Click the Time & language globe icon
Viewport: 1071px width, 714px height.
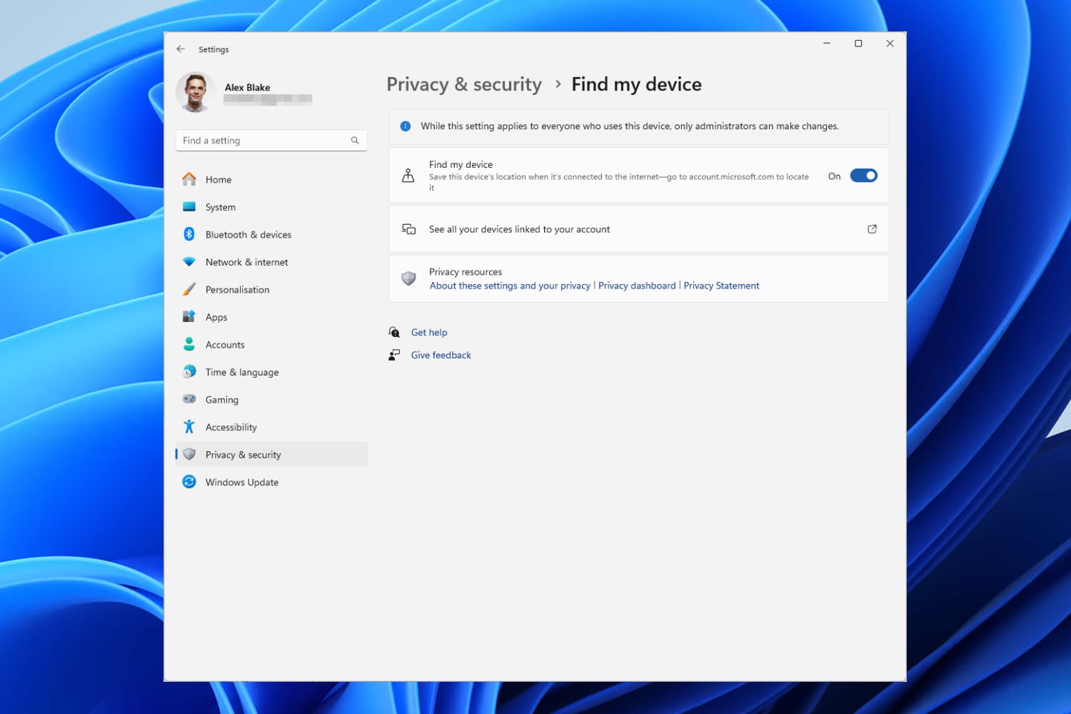click(189, 372)
